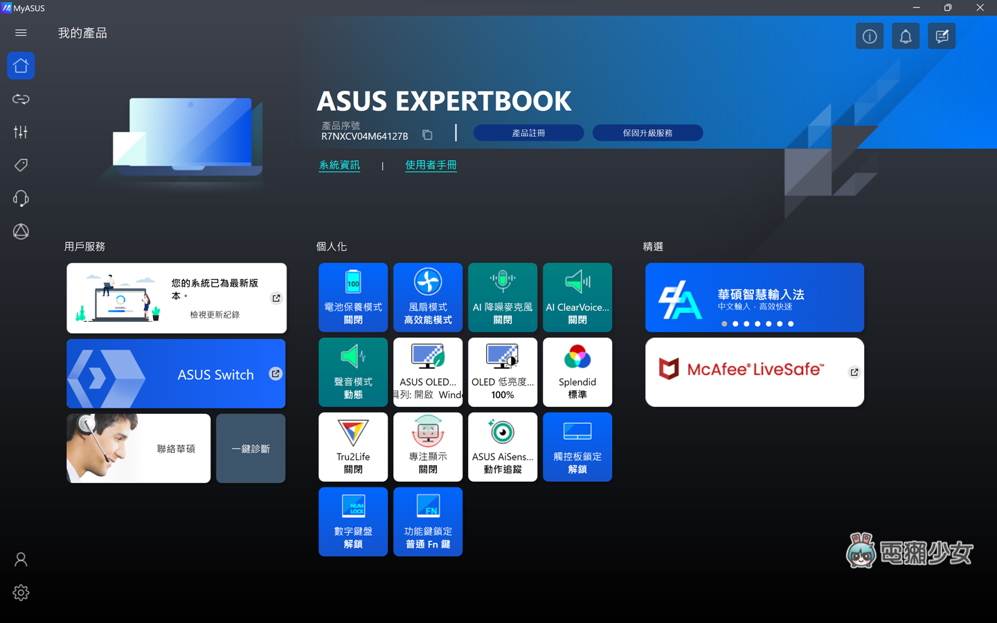Open the headset Customer Support sidebar icon
This screenshot has height=623, width=997.
[x=21, y=199]
